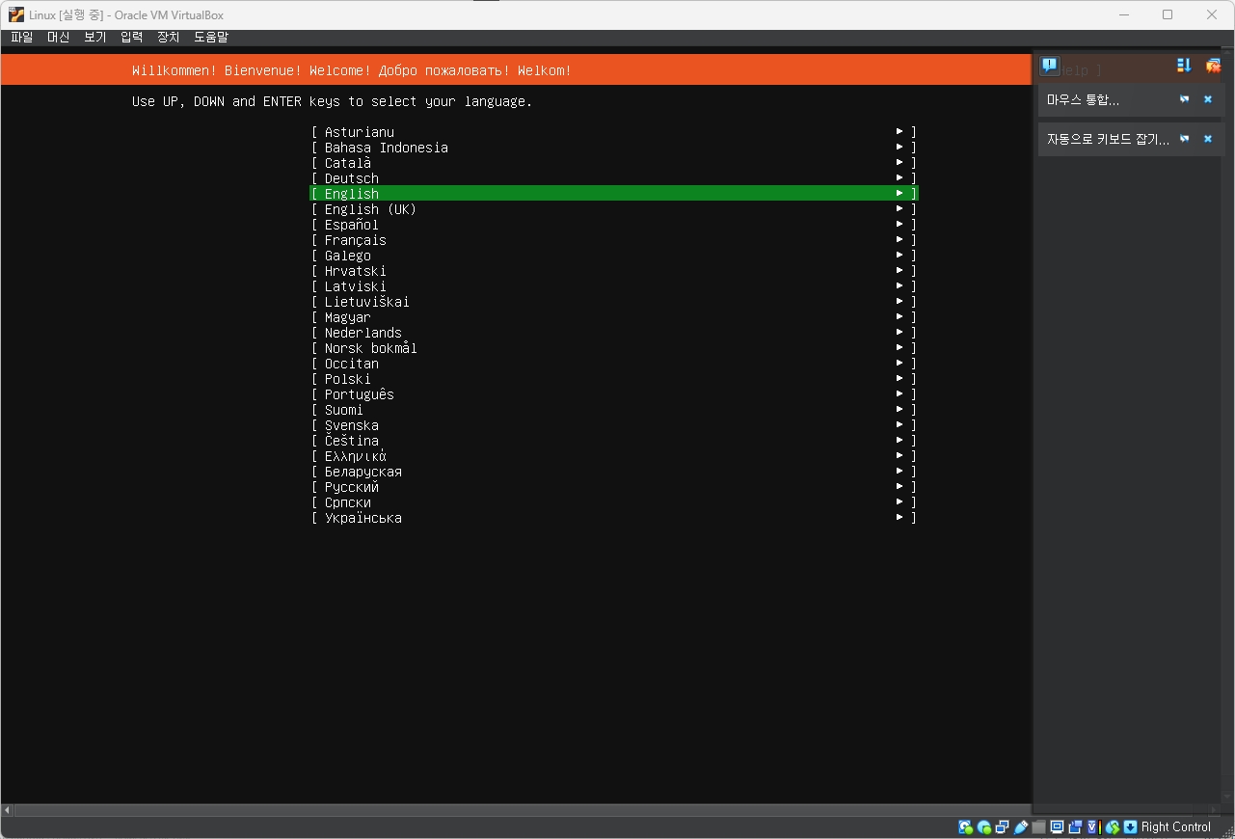The width and height of the screenshot is (1235, 839).
Task: Click the arrow on the Català row
Action: pyautogui.click(x=899, y=162)
